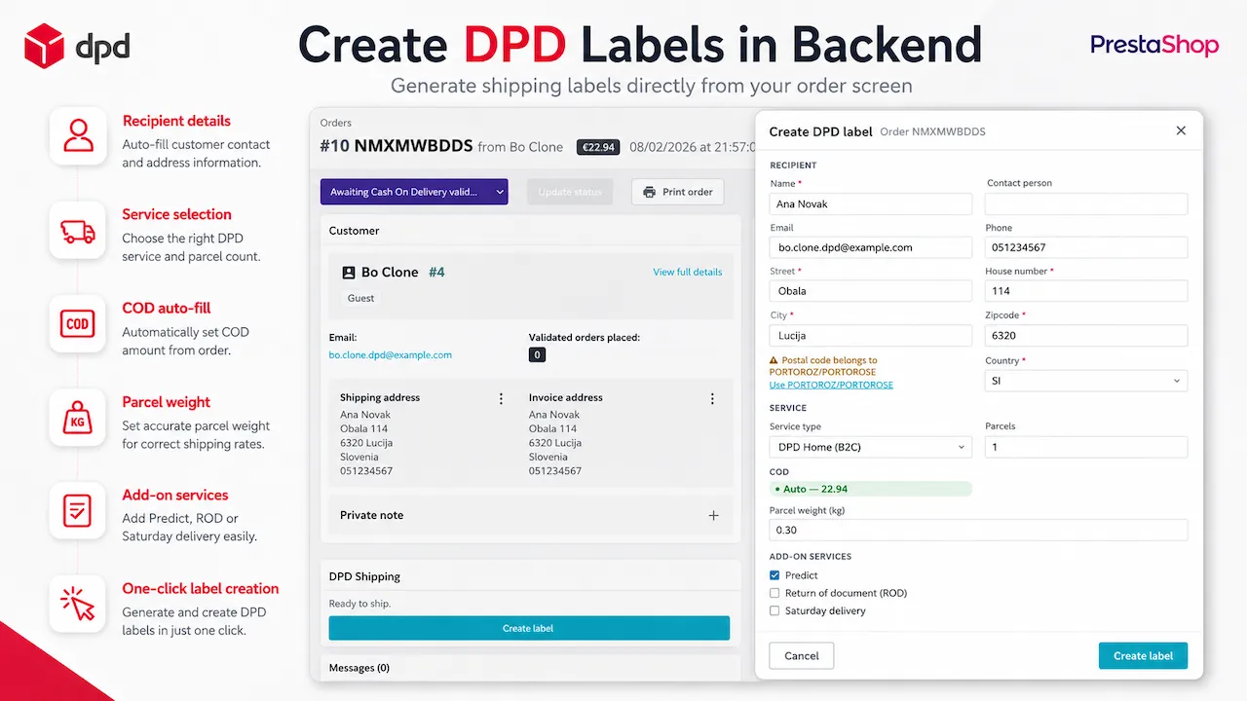Click the Messages (0) section header
The image size is (1247, 701).
359,668
